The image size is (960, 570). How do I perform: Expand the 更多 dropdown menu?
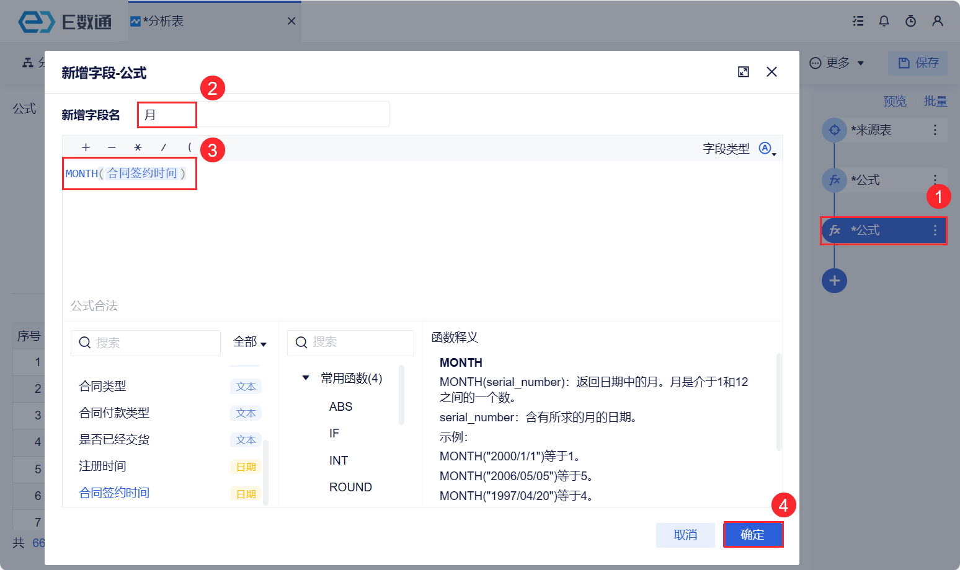[x=837, y=63]
